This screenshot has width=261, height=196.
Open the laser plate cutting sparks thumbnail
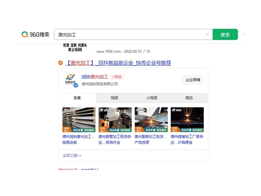[151, 120]
